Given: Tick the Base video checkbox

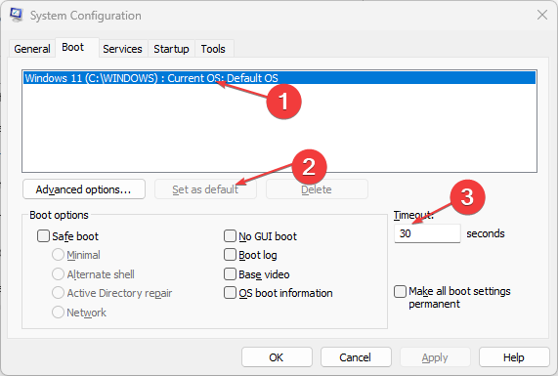Looking at the screenshot, I should (x=230, y=273).
